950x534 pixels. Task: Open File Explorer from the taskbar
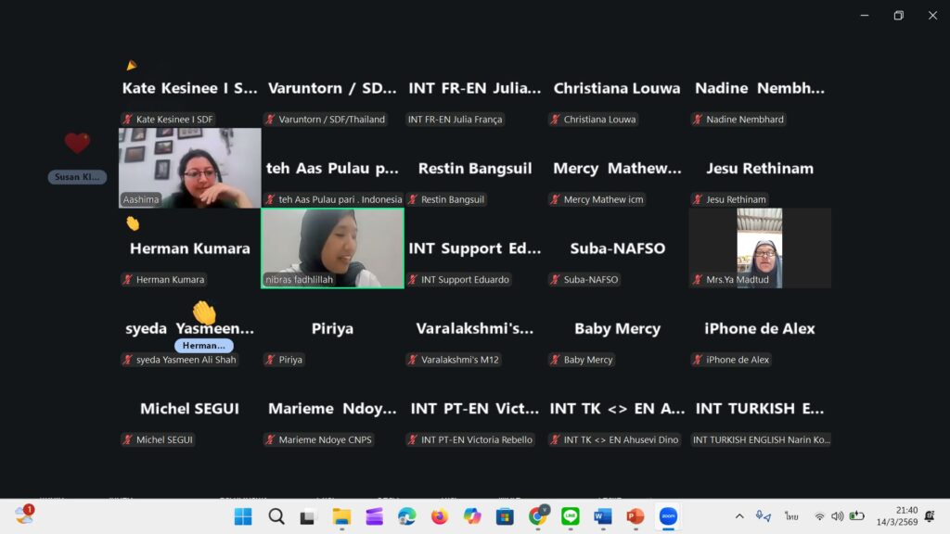pos(341,516)
